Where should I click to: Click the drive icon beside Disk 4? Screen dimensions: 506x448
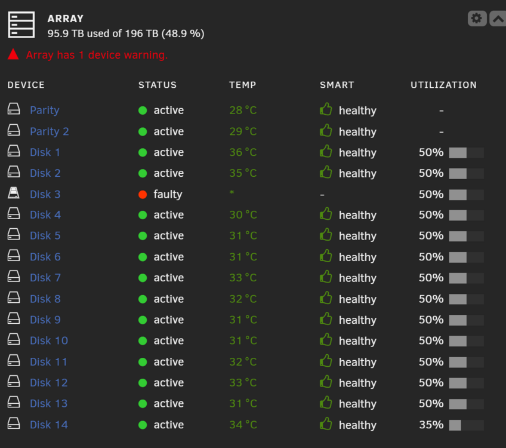[14, 213]
